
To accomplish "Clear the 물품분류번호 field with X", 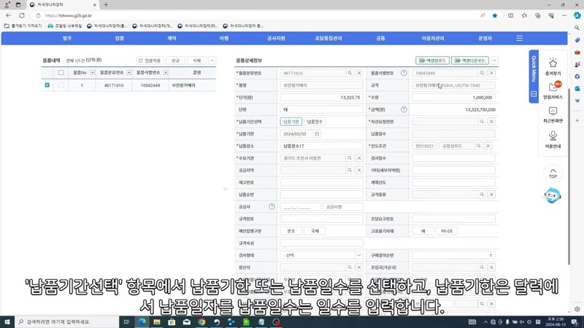I will pos(359,74).
